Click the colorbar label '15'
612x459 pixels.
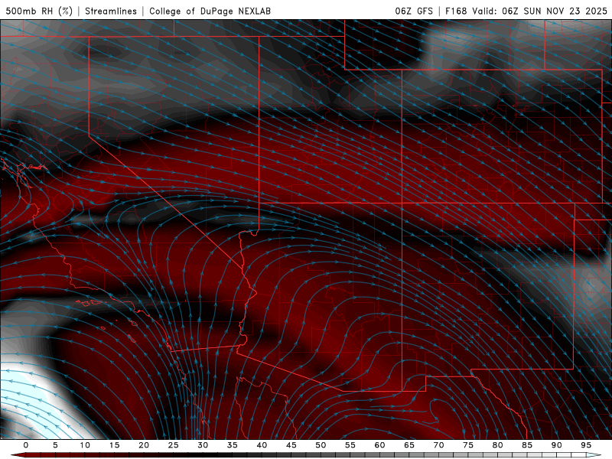point(114,445)
